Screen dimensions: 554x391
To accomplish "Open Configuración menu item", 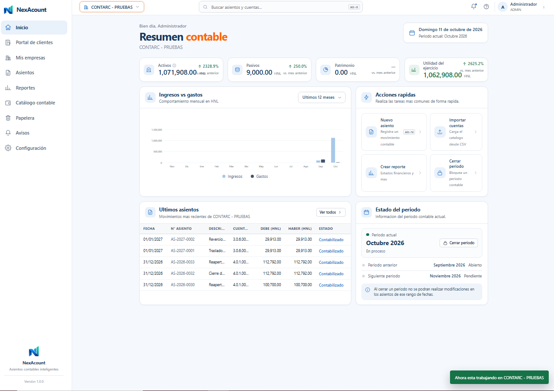I will point(34,148).
